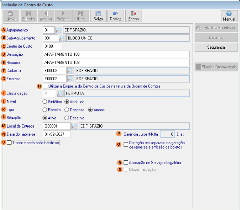Set Situação to Ativo
The width and height of the screenshot is (240, 210).
click(45, 118)
